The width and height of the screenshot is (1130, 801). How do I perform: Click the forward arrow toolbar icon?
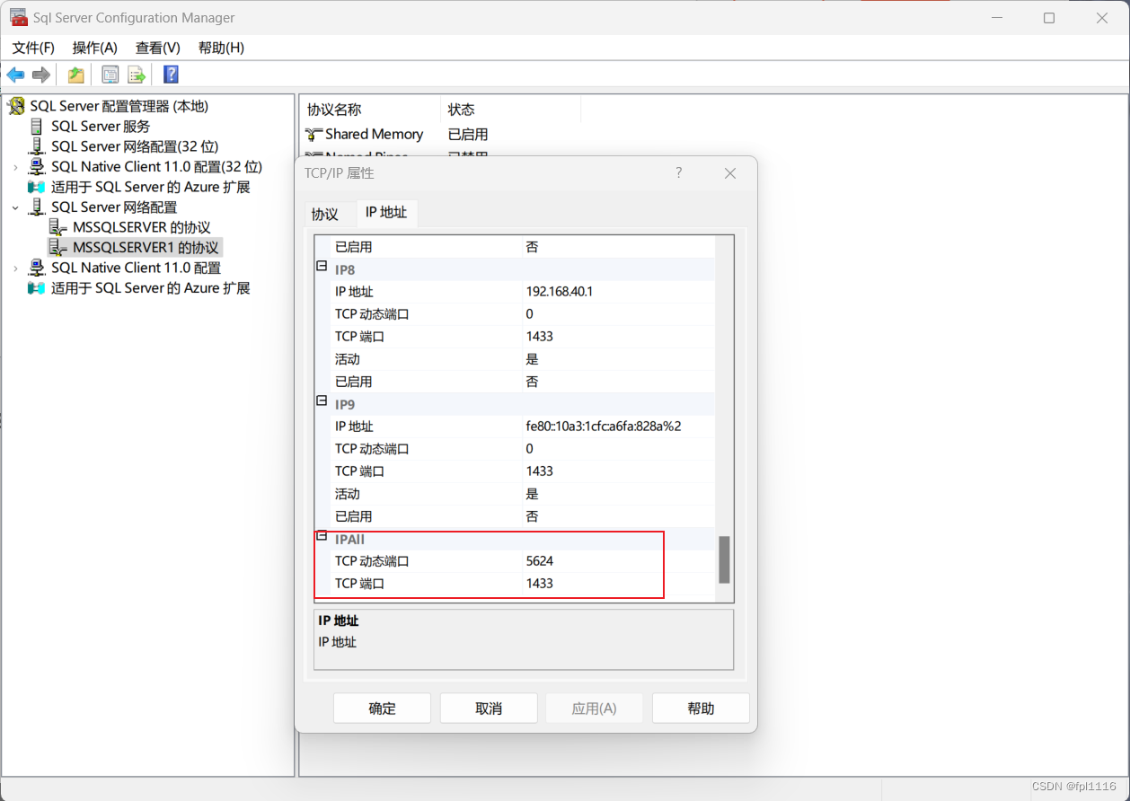pos(40,75)
